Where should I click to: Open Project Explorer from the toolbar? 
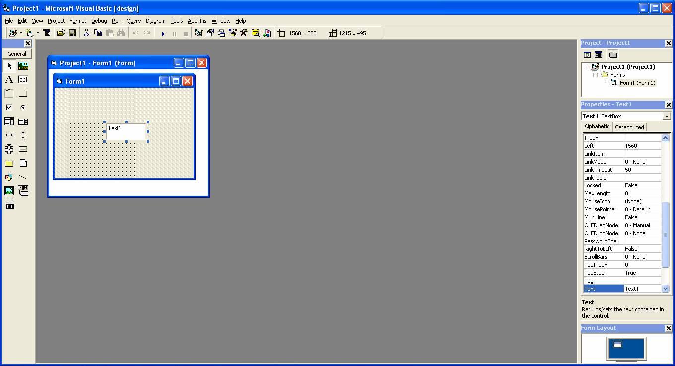pyautogui.click(x=199, y=33)
